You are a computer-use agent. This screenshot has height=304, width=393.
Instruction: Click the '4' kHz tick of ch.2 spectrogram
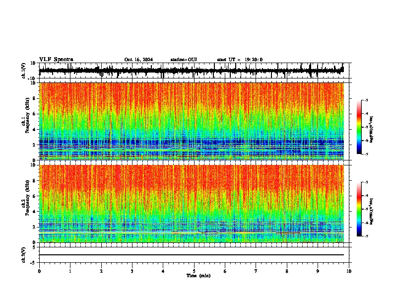(x=34, y=212)
